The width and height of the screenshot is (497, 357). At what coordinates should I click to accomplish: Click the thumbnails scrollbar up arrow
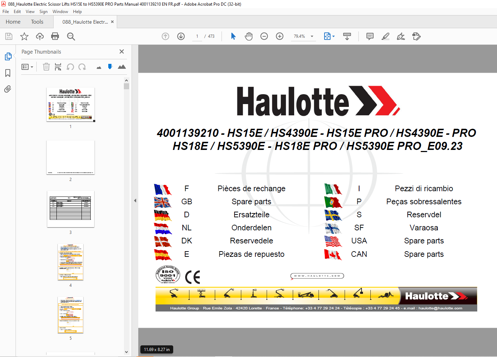tap(127, 80)
